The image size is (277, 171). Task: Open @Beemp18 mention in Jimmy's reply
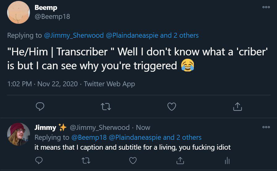(89, 137)
